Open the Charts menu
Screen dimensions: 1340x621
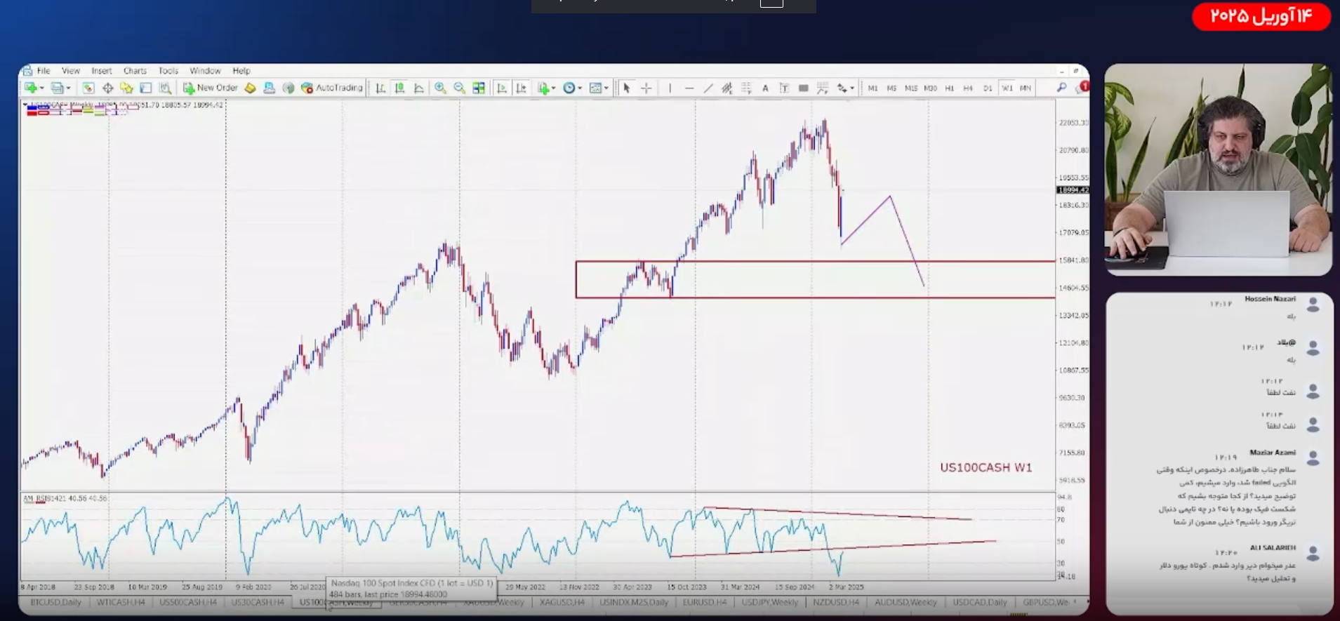click(135, 71)
